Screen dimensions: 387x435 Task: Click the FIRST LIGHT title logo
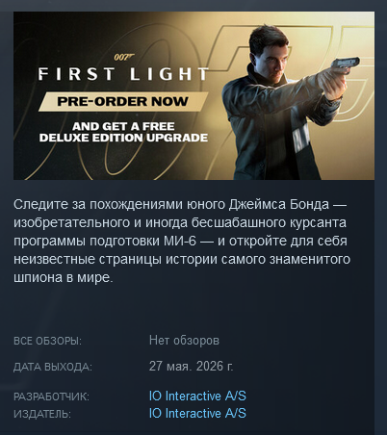[x=123, y=74]
